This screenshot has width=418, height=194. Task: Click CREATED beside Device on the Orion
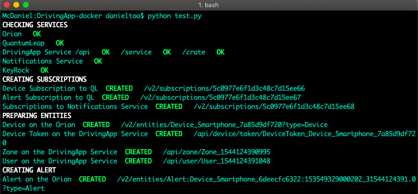[x=96, y=125]
